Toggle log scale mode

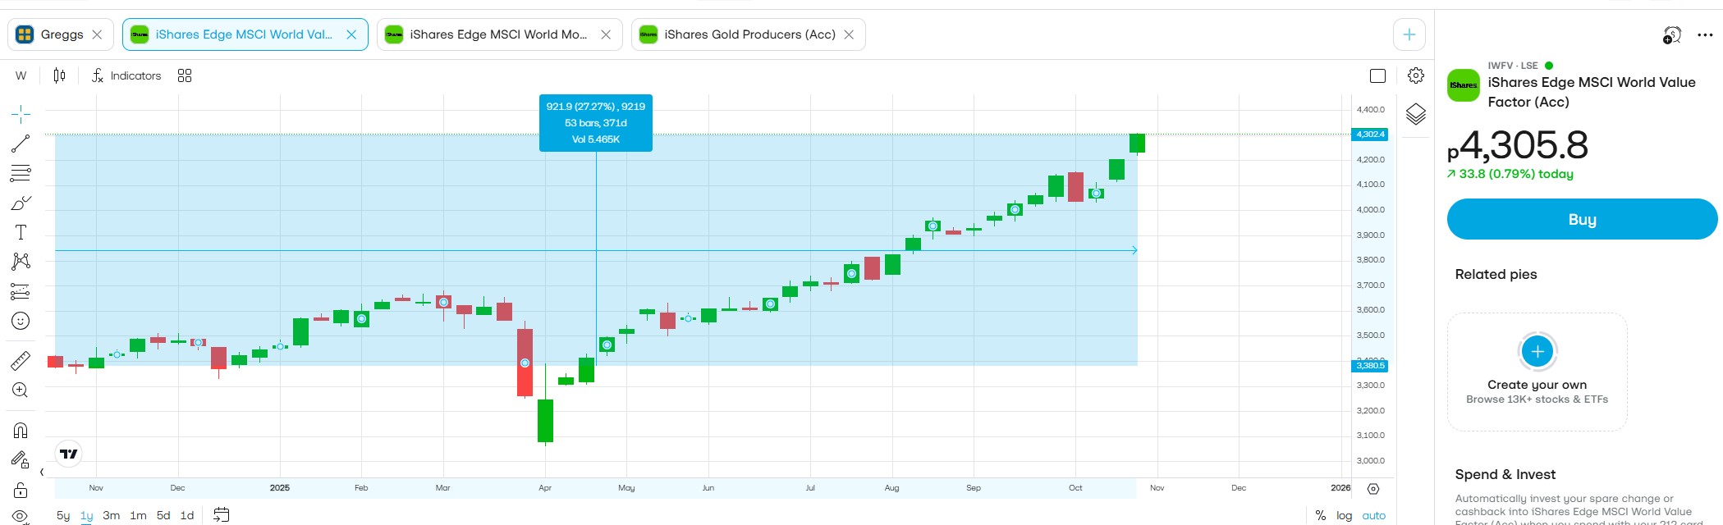(x=1344, y=515)
